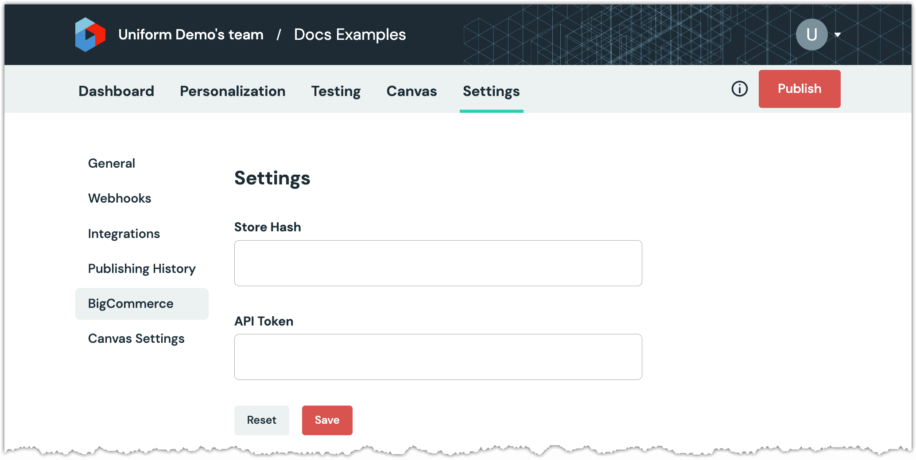This screenshot has width=916, height=460.
Task: Go to the Testing tab
Action: [336, 91]
